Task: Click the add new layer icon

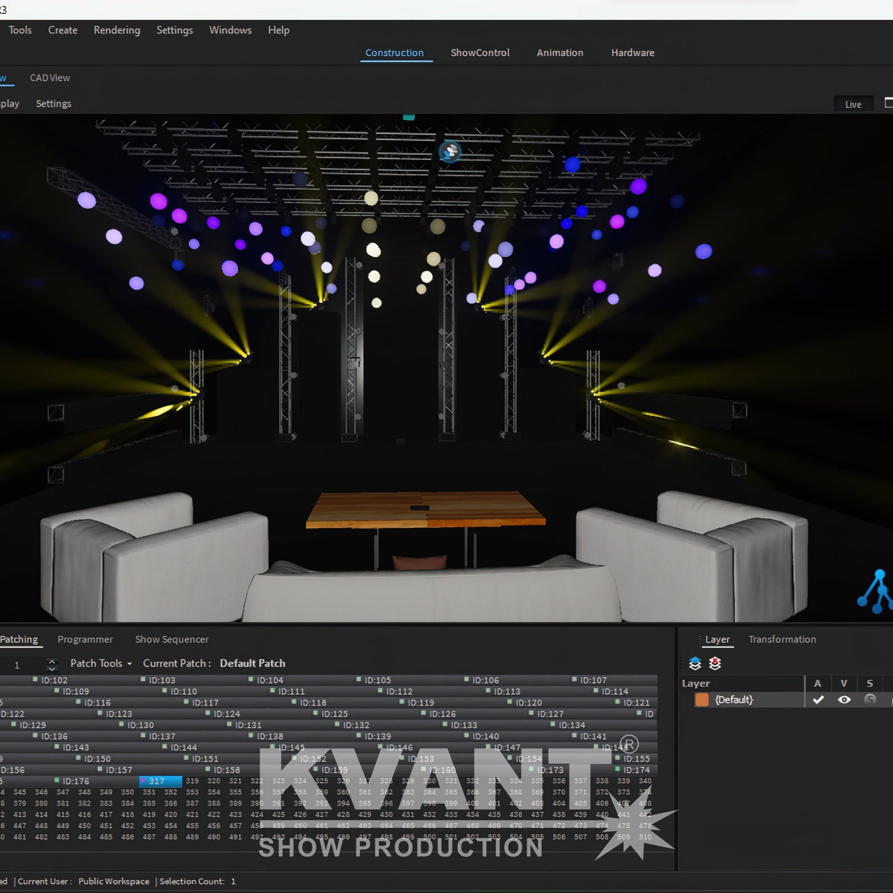Action: [695, 663]
